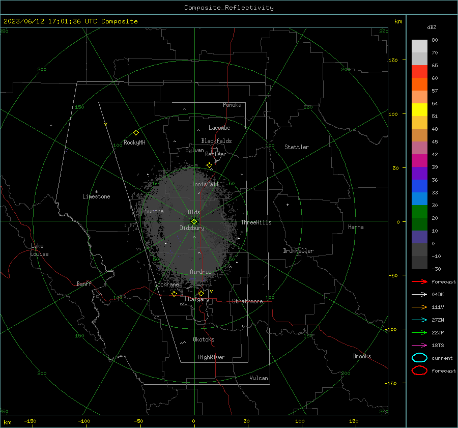This screenshot has width=458, height=428.
Task: Click the yellow diamond marker above Calgary
Action: [201, 293]
